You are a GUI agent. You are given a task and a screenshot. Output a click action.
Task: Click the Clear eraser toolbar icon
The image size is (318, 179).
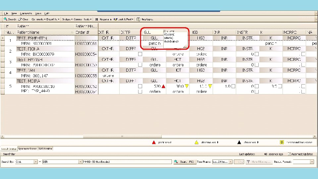point(20,19)
